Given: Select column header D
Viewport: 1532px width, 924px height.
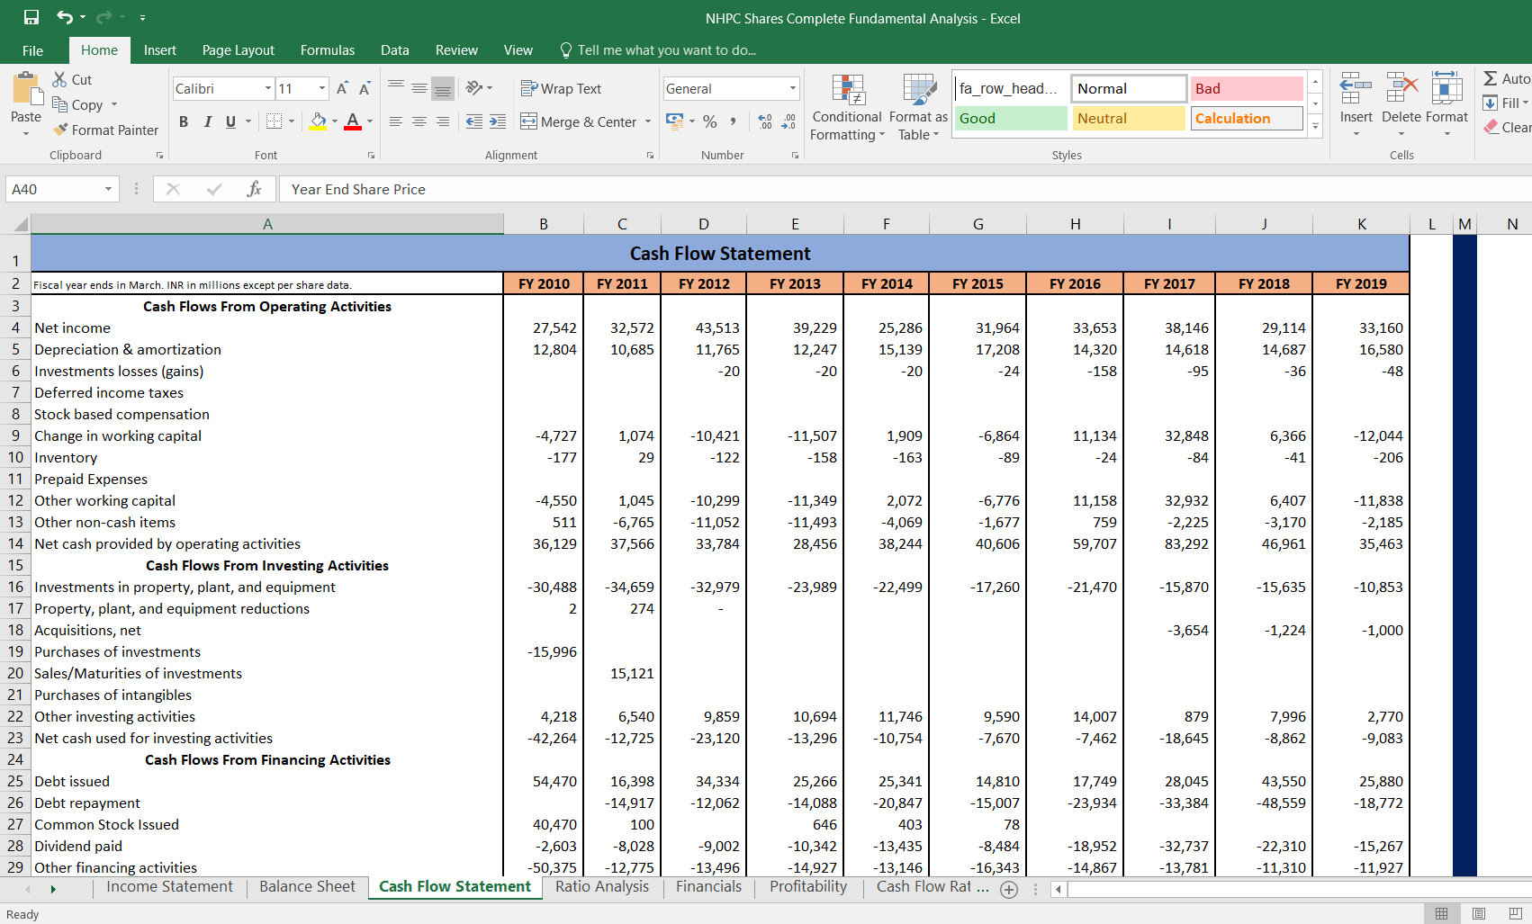Looking at the screenshot, I should coord(704,224).
